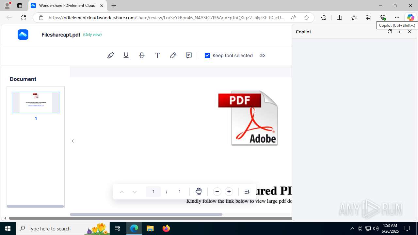Open Firefox from the taskbar
This screenshot has height=235, width=418.
pyautogui.click(x=166, y=228)
